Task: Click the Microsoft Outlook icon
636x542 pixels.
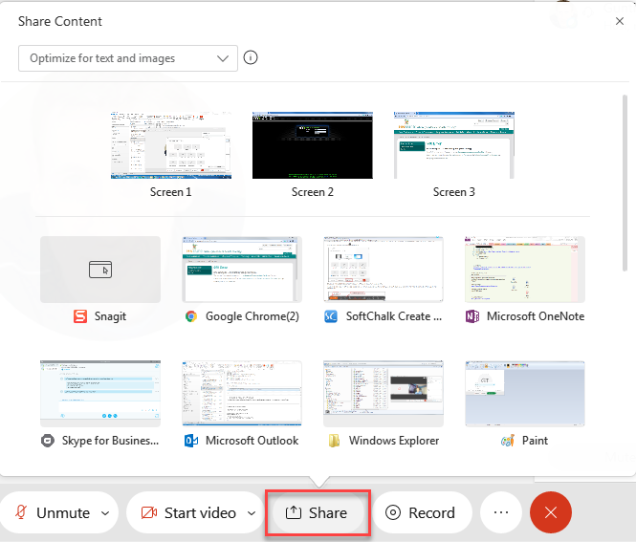Action: 190,441
